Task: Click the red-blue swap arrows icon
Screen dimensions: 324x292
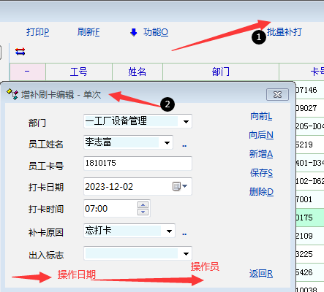Action: 20,51
